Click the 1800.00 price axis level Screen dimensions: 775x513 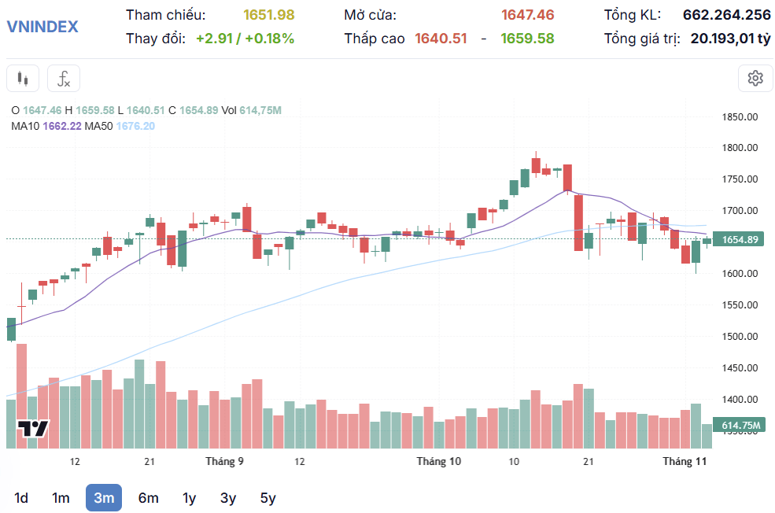pyautogui.click(x=740, y=148)
